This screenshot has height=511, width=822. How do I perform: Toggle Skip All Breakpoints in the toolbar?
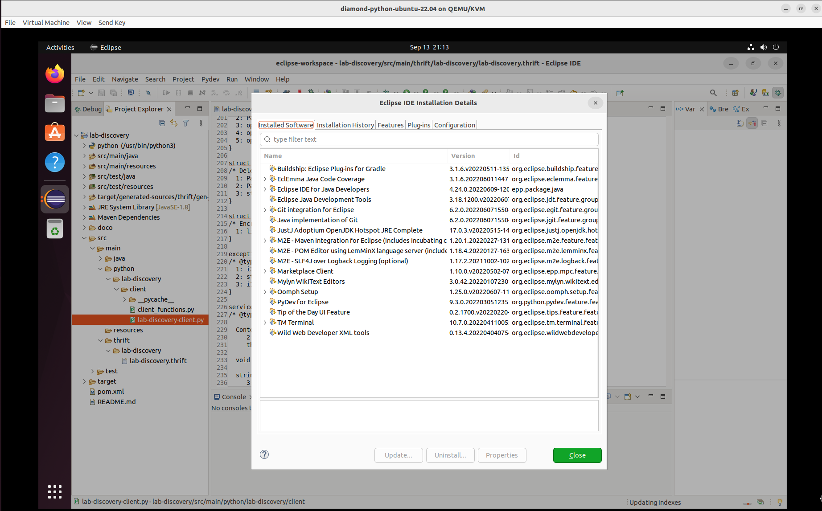[148, 93]
